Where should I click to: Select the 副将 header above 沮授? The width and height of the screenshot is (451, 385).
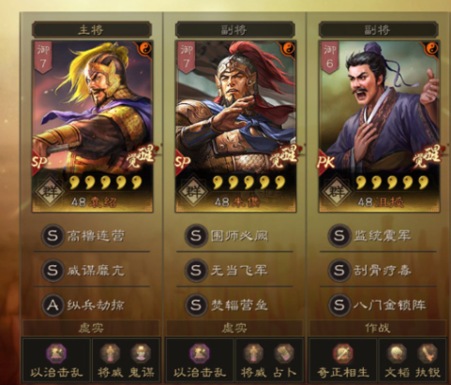[378, 30]
